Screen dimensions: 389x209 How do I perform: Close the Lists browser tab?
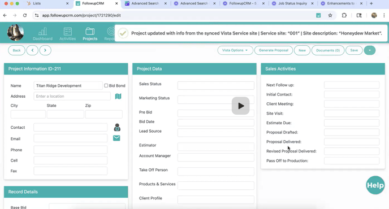click(x=67, y=3)
